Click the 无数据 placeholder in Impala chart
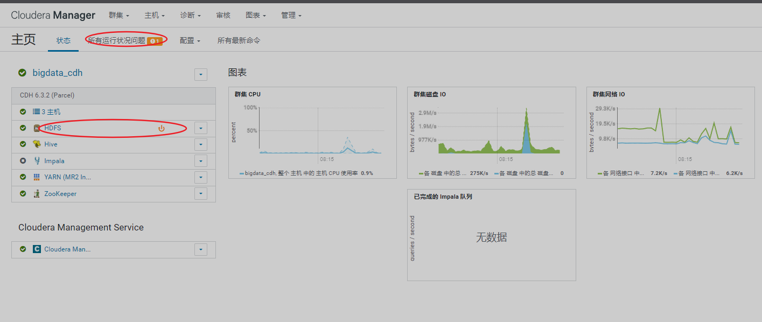 click(x=491, y=237)
